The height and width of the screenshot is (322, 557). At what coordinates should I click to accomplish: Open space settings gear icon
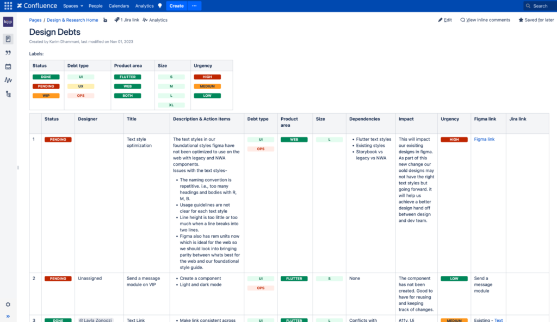[8, 305]
